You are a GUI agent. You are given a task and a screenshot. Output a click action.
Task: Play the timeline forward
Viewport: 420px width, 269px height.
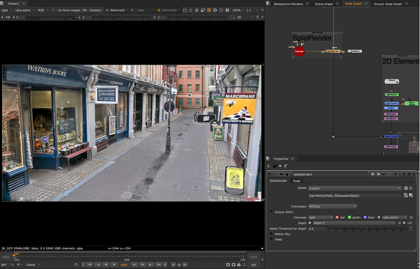pos(134,265)
